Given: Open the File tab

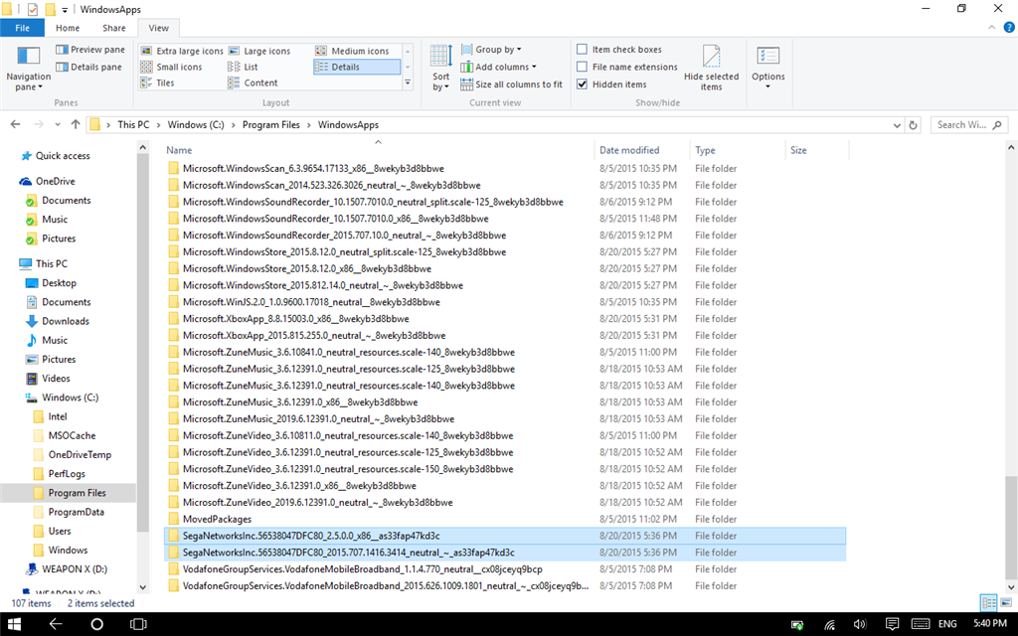Looking at the screenshot, I should coord(22,28).
